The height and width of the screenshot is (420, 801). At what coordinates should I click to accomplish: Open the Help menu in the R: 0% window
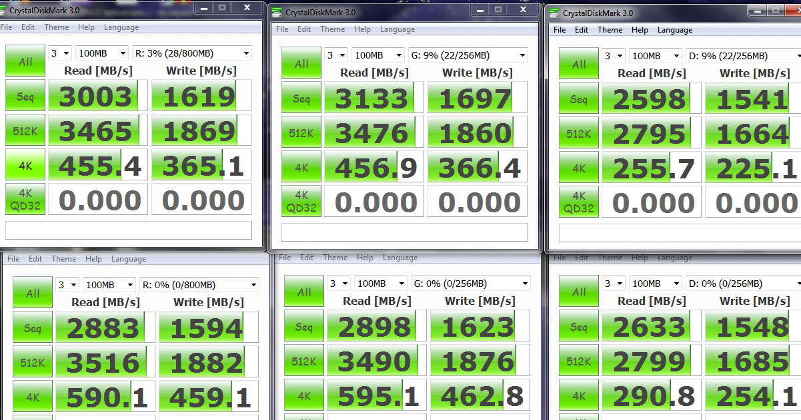point(93,259)
